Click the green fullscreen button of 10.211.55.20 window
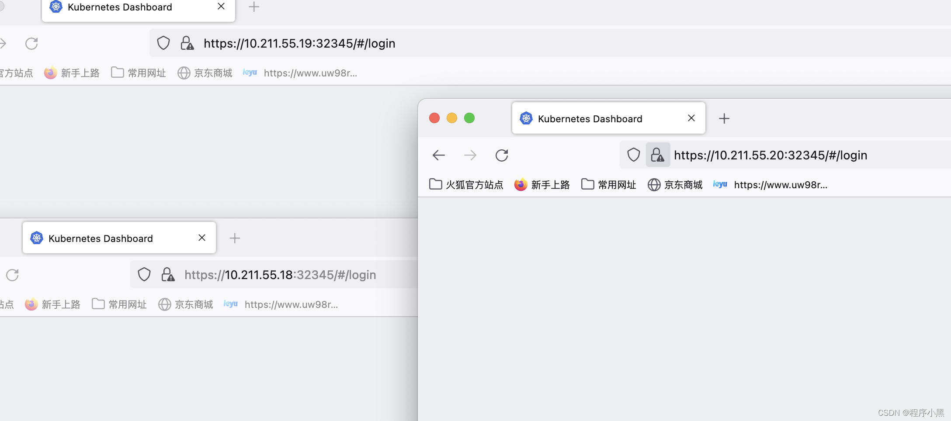 pos(469,118)
